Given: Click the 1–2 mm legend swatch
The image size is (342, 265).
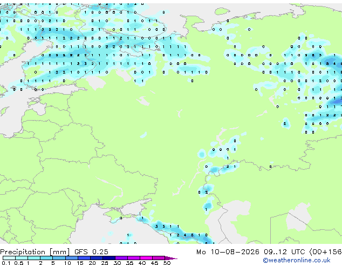Looking at the screenshot, I should click(x=34, y=258).
